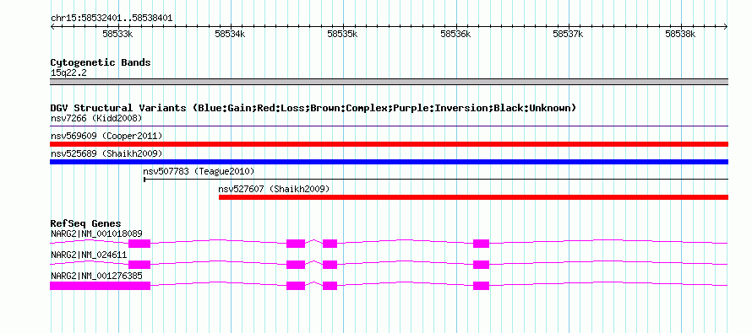Select NM_001018089 exon just past 58536k
Viewport: 752px width, 333px height.
point(481,244)
